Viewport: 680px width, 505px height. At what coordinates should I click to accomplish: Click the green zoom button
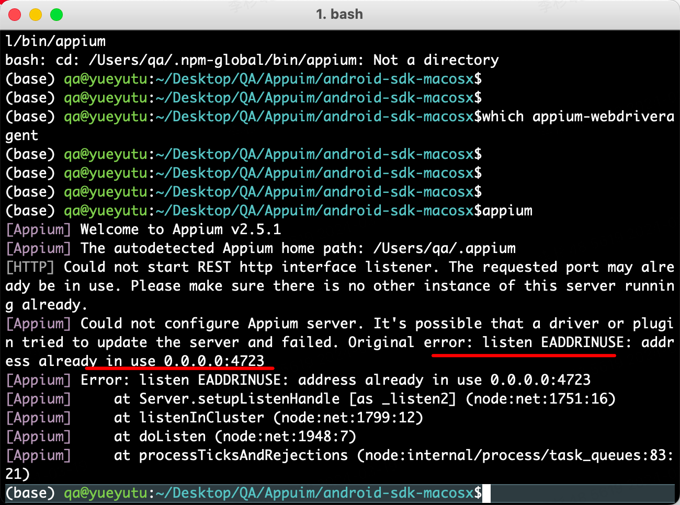(x=56, y=14)
